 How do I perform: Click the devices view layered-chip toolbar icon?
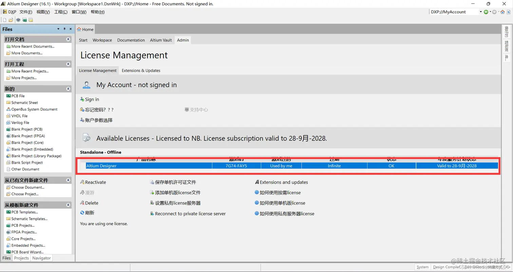tap(18, 20)
